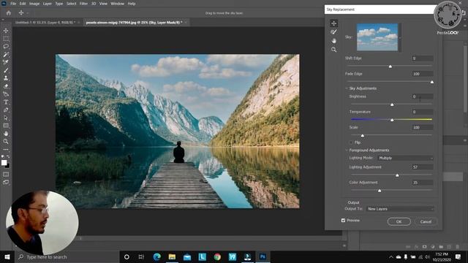Select the Eyedropper tool
The image size is (468, 263).
coord(6,62)
